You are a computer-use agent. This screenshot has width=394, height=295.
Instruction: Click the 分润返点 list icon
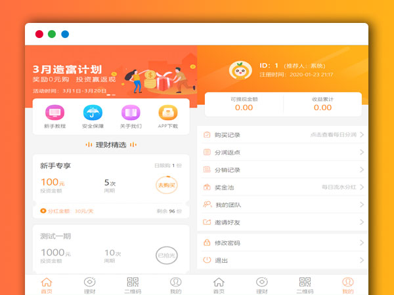[x=207, y=152]
